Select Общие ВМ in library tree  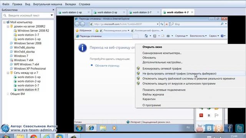point(17,94)
